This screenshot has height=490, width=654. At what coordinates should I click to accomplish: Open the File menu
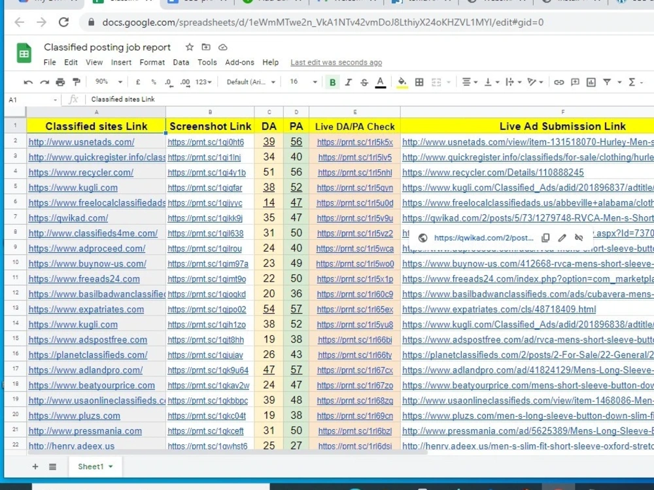pyautogui.click(x=50, y=62)
